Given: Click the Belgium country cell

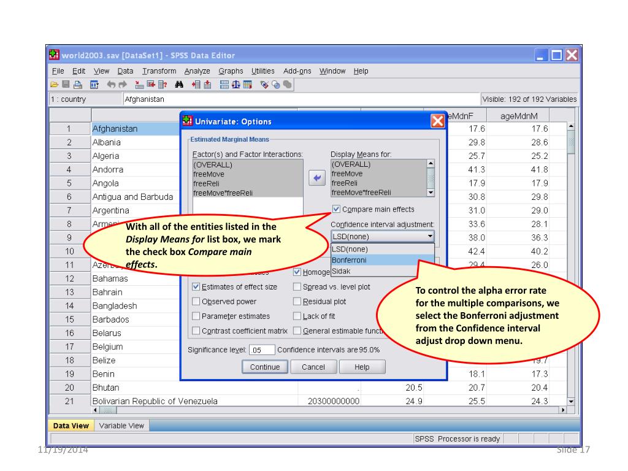Looking at the screenshot, I should [x=136, y=347].
